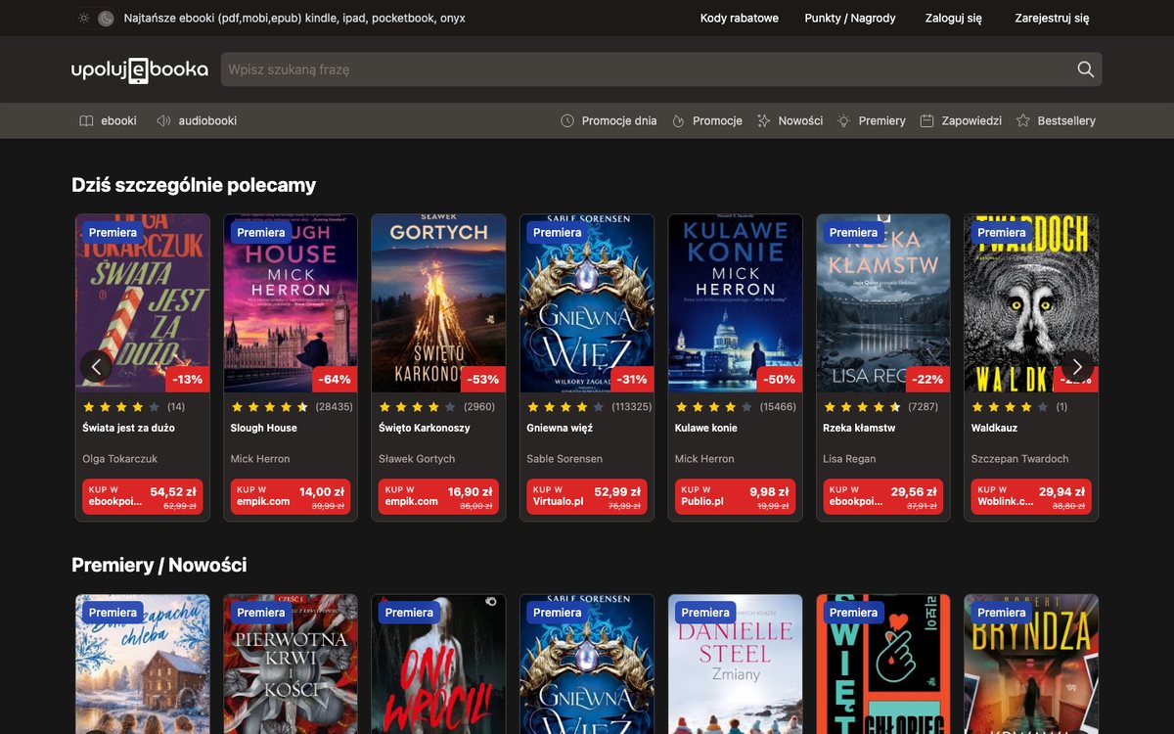Click star rating of Slough House

pyautogui.click(x=270, y=406)
